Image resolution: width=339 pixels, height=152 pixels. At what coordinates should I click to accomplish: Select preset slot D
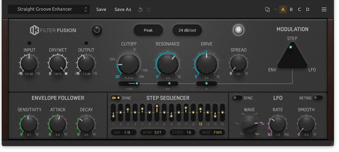click(x=308, y=10)
